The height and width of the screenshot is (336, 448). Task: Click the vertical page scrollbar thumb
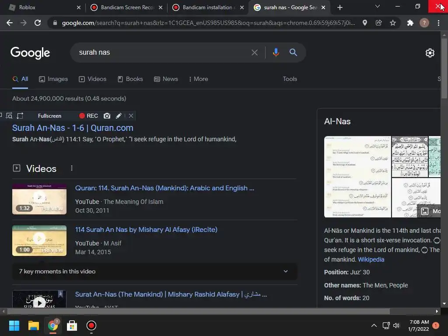click(444, 69)
